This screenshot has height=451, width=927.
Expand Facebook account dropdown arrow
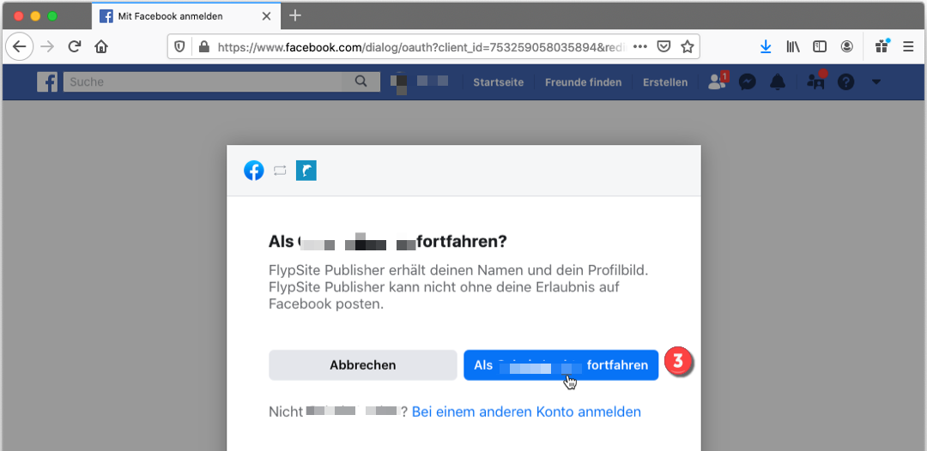[x=876, y=82]
